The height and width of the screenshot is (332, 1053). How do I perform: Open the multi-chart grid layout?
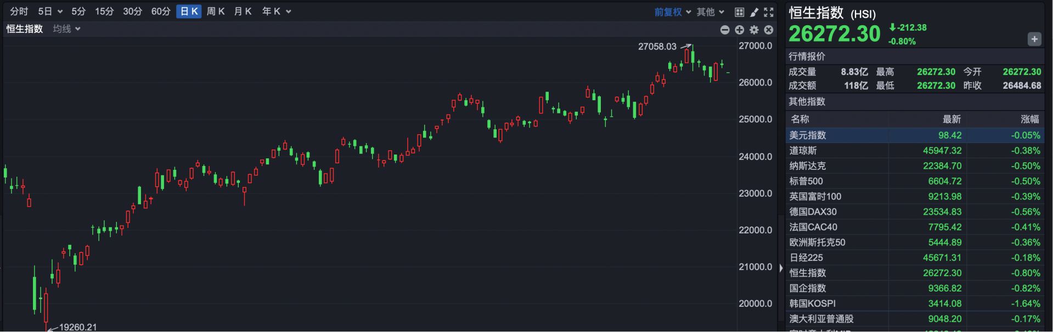pos(740,12)
